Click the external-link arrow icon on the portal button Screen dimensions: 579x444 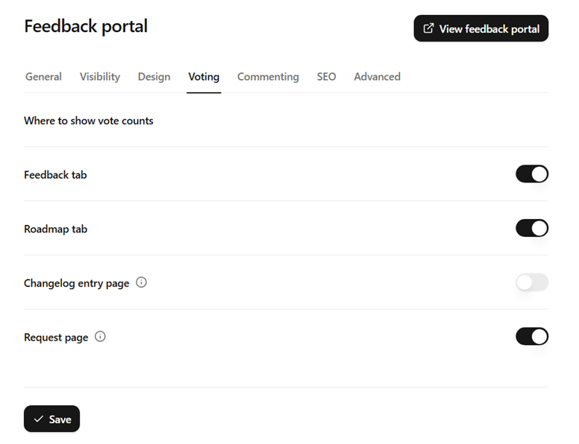point(428,28)
